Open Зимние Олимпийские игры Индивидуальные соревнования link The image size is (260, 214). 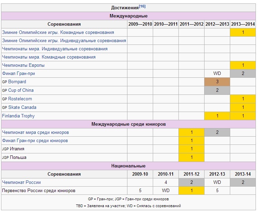[64, 41]
